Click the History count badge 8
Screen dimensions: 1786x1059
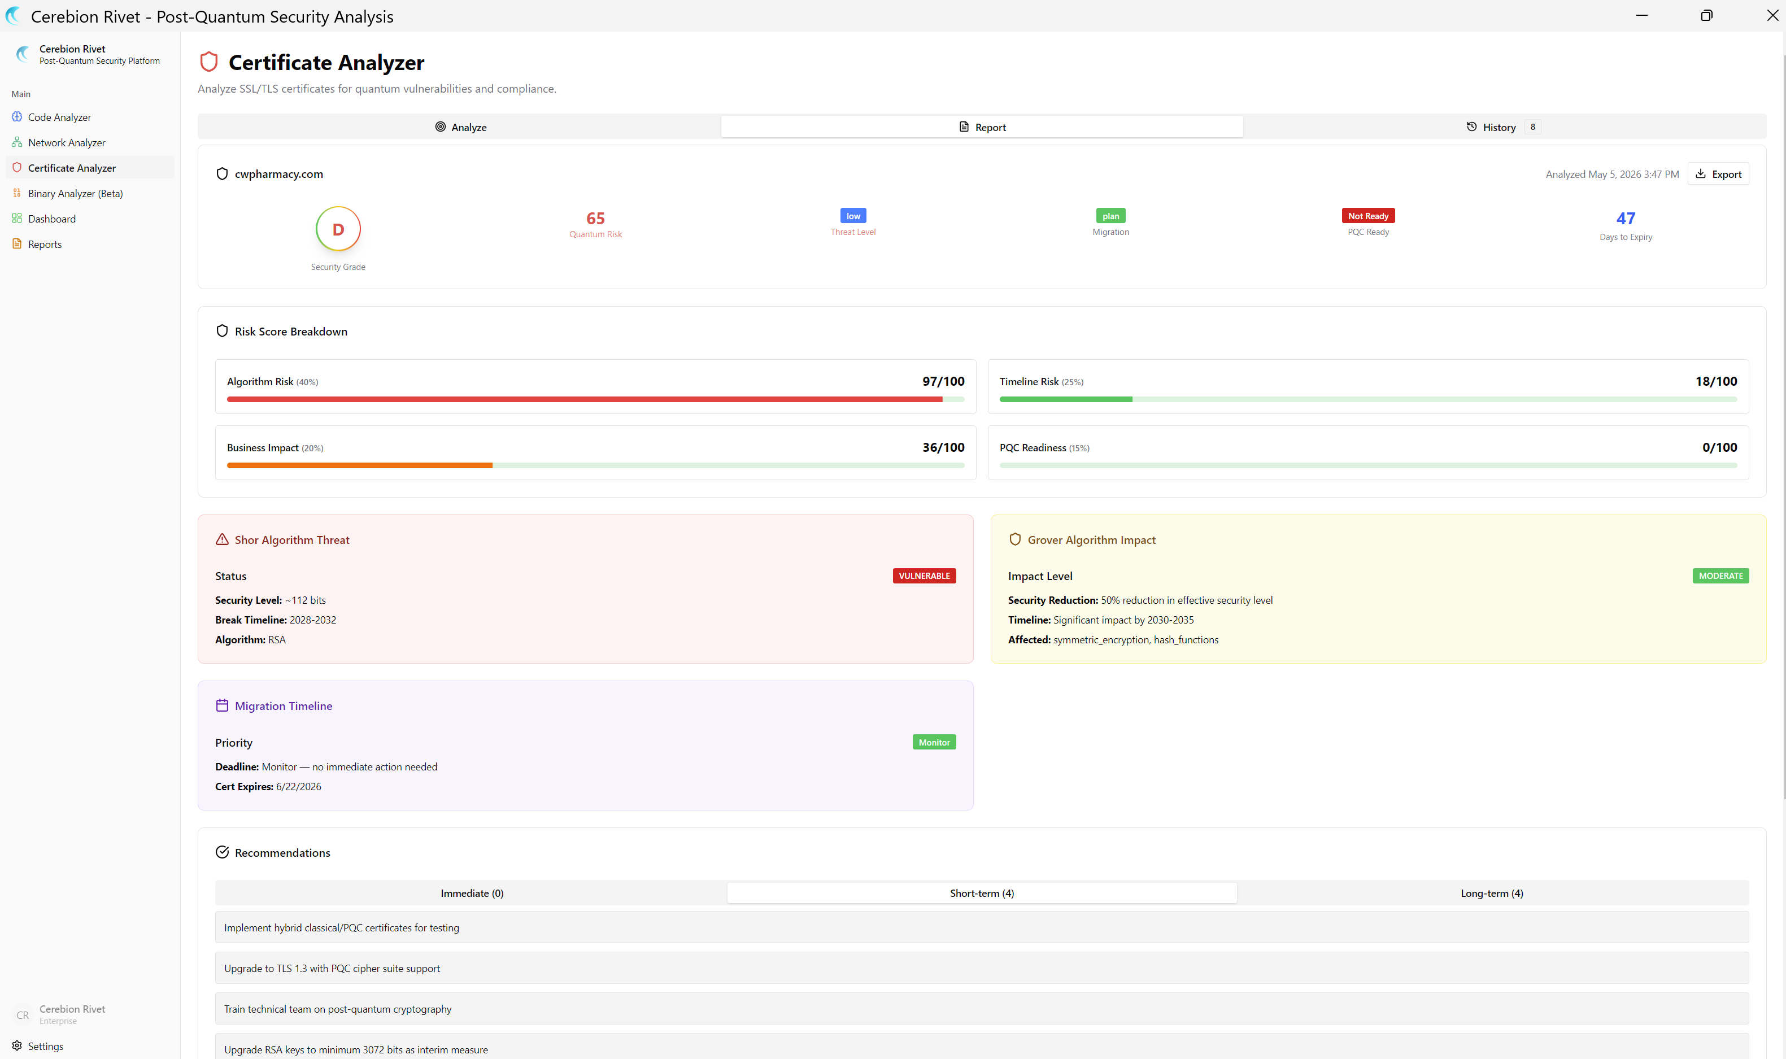click(x=1533, y=127)
